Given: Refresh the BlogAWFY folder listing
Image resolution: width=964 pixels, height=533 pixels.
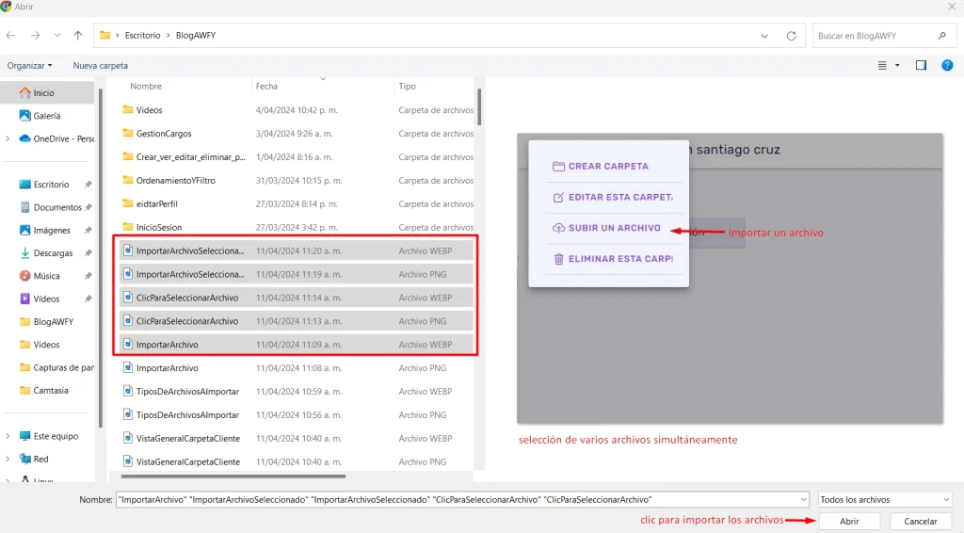Looking at the screenshot, I should [x=791, y=36].
